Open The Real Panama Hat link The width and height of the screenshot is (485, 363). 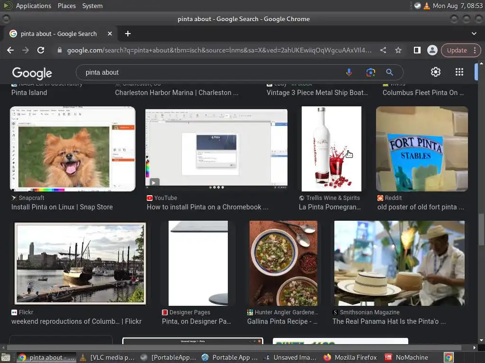coord(389,321)
